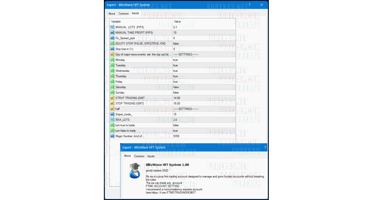Click the boolean icon beside turn false to trade

112,131
